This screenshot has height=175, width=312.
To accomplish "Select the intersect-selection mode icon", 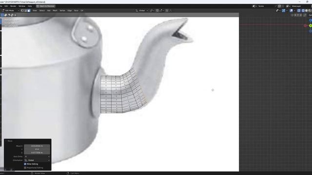I will pos(15,15).
